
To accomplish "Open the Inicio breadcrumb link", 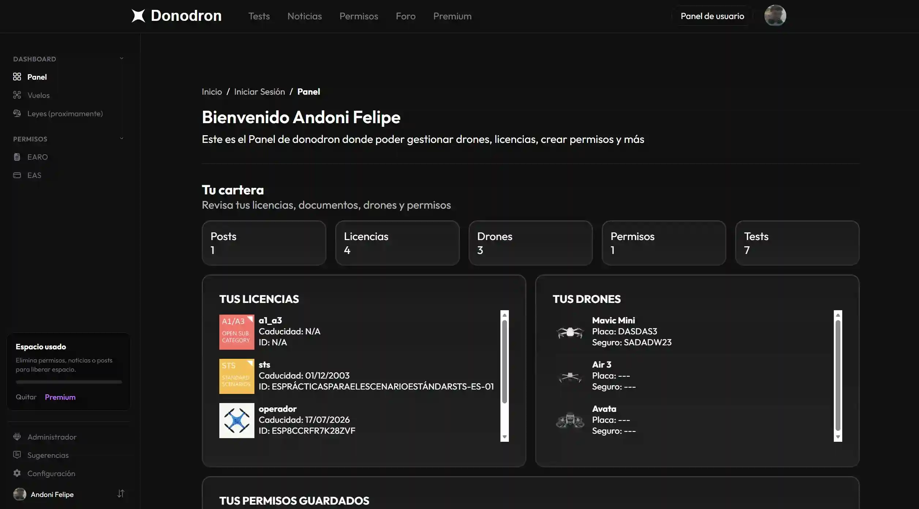I will (212, 91).
